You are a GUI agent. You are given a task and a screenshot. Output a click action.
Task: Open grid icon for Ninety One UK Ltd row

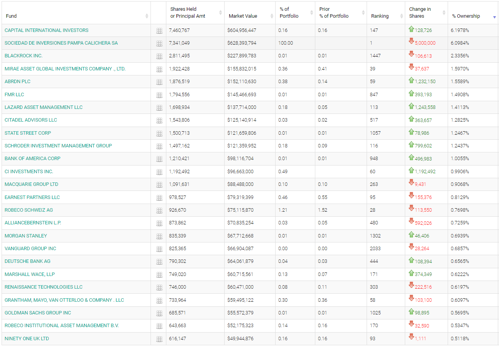[x=159, y=339]
